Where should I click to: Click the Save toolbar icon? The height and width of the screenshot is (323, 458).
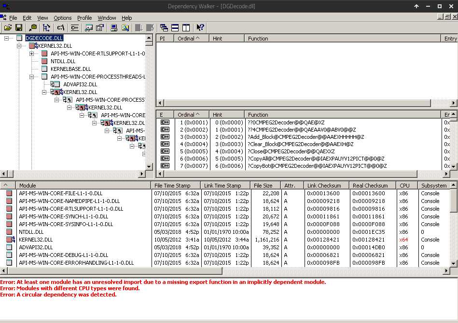(19, 28)
